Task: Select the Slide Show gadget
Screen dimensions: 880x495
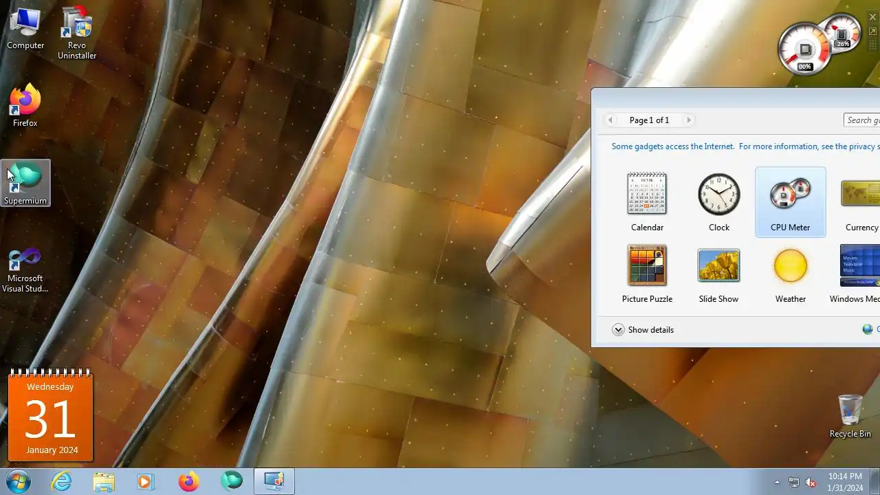Action: coord(719,274)
